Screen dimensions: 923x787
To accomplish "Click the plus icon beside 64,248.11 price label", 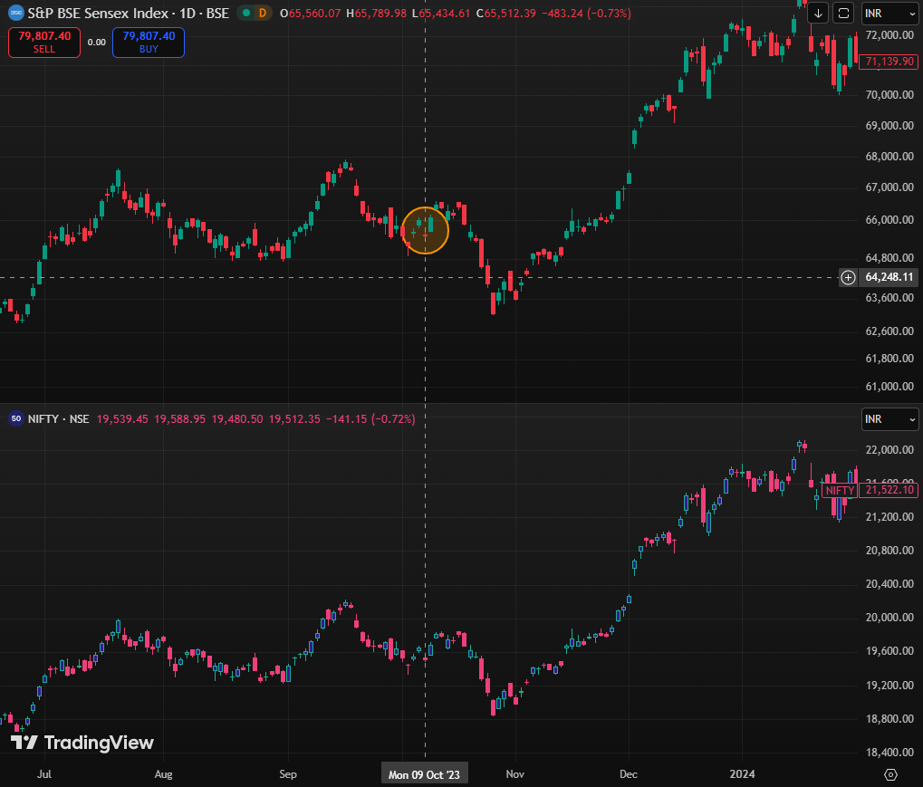I will 848,277.
